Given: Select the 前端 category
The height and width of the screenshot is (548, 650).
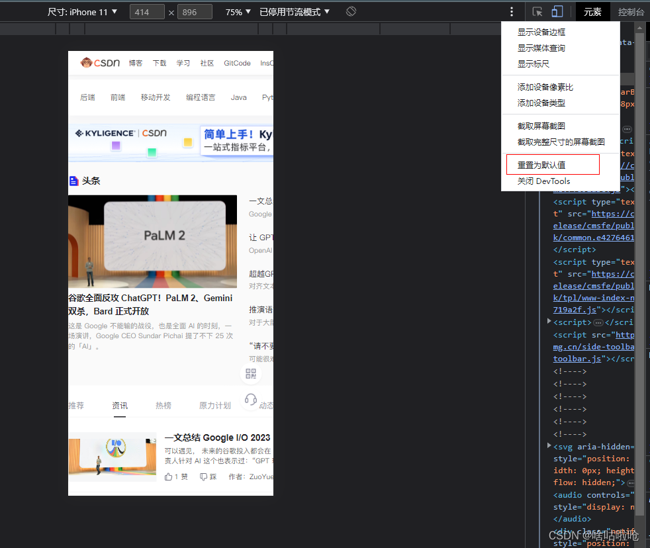Looking at the screenshot, I should (118, 97).
